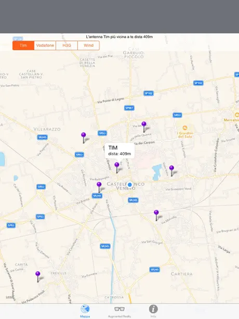This screenshot has width=239, height=319.
Task: Tap the purple pin by the small lake
Action: (x=171, y=171)
